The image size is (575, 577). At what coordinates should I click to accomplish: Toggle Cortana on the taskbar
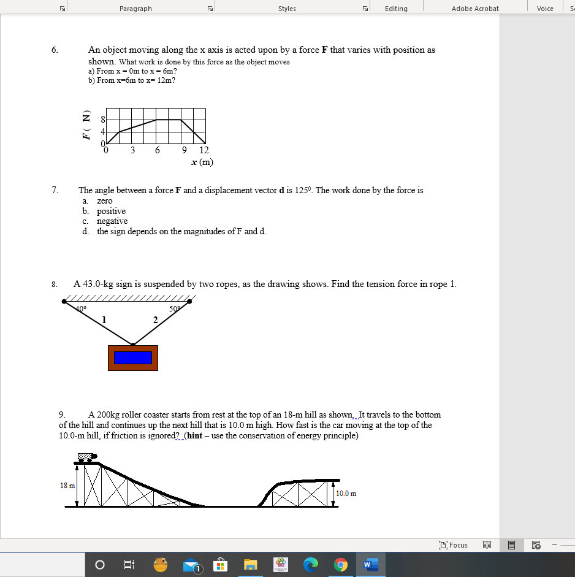[100, 565]
